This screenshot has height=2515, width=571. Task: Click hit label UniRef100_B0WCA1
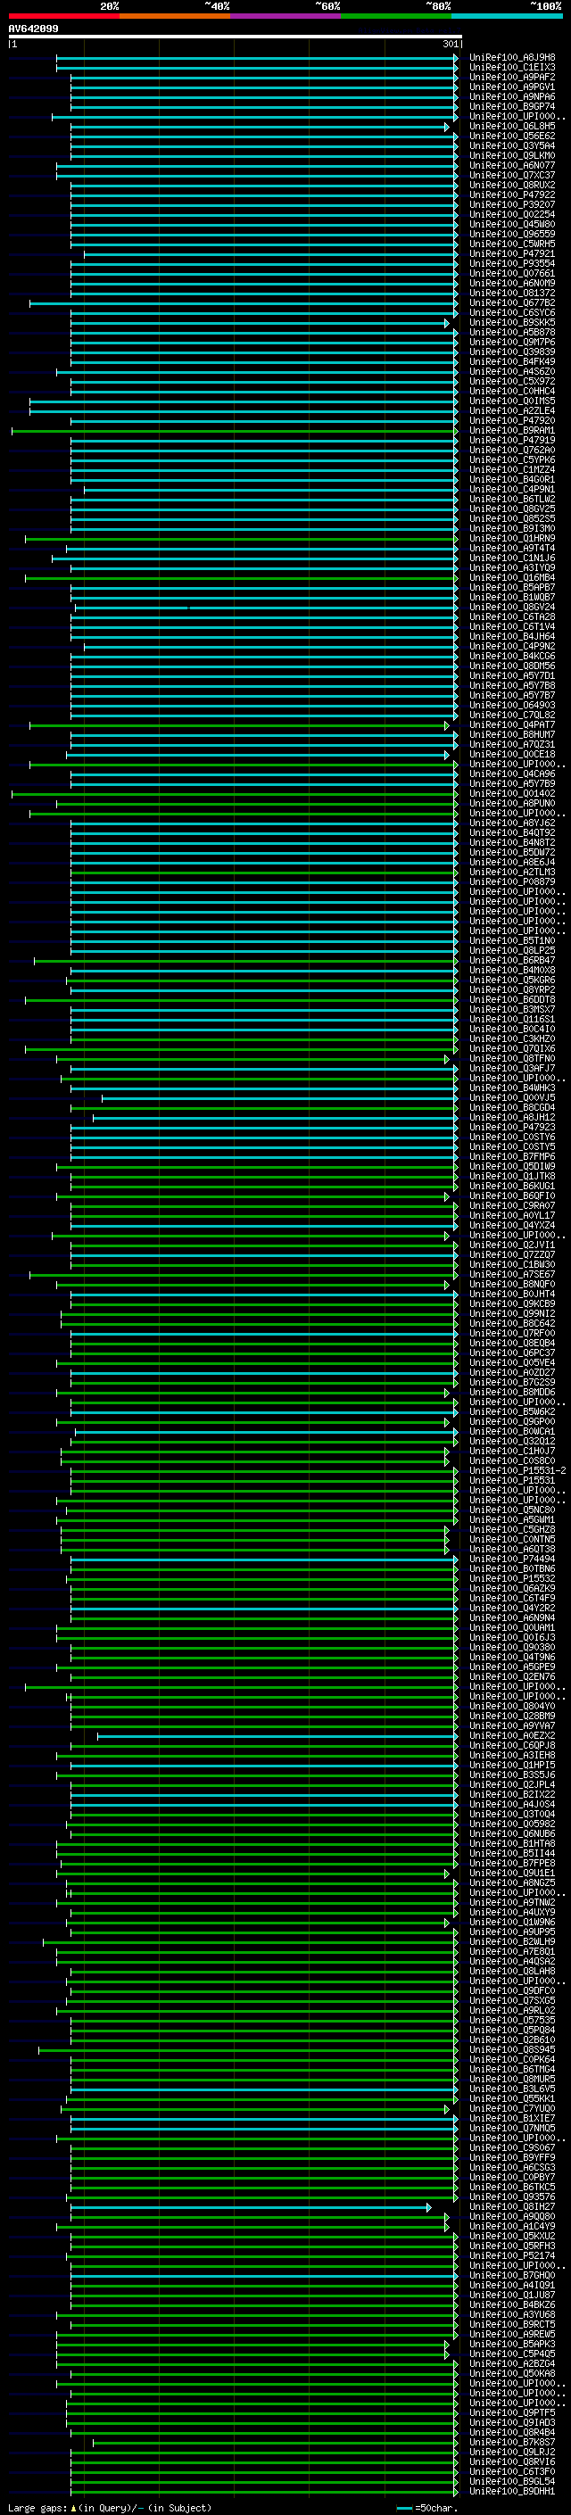tap(512, 1431)
